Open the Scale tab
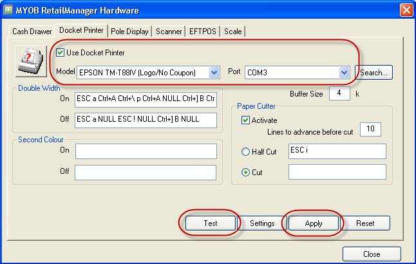The height and width of the screenshot is (264, 416). point(234,31)
